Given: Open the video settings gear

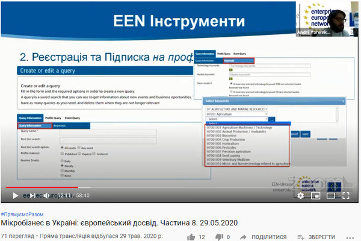Looking at the screenshot, I should (300, 196).
